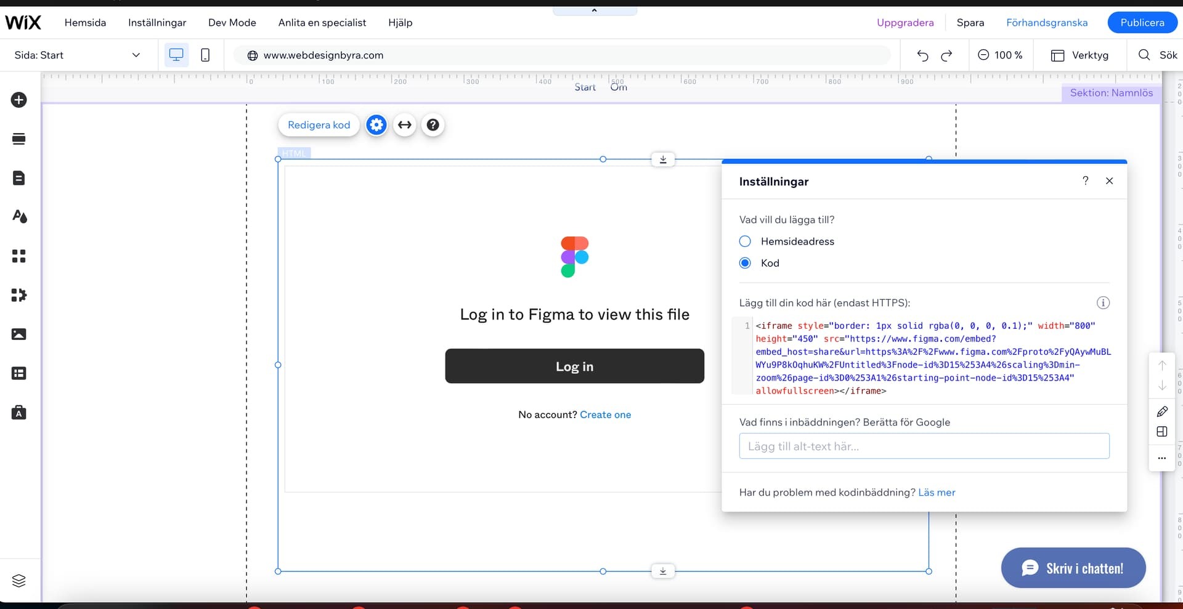Open the puzzle-piece sidebar icon
The width and height of the screenshot is (1183, 609).
pos(19,295)
